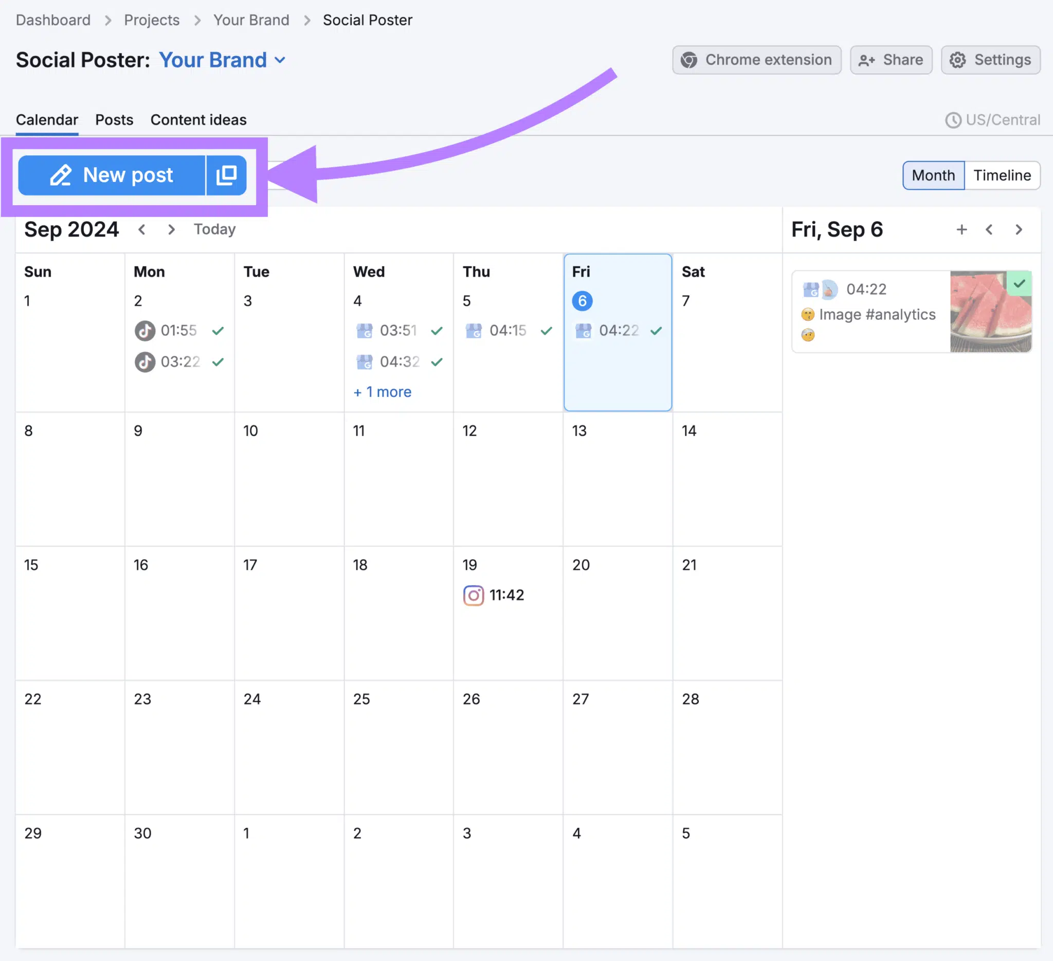Viewport: 1053px width, 961px height.
Task: Select the Timeline view toggle
Action: coord(1002,175)
